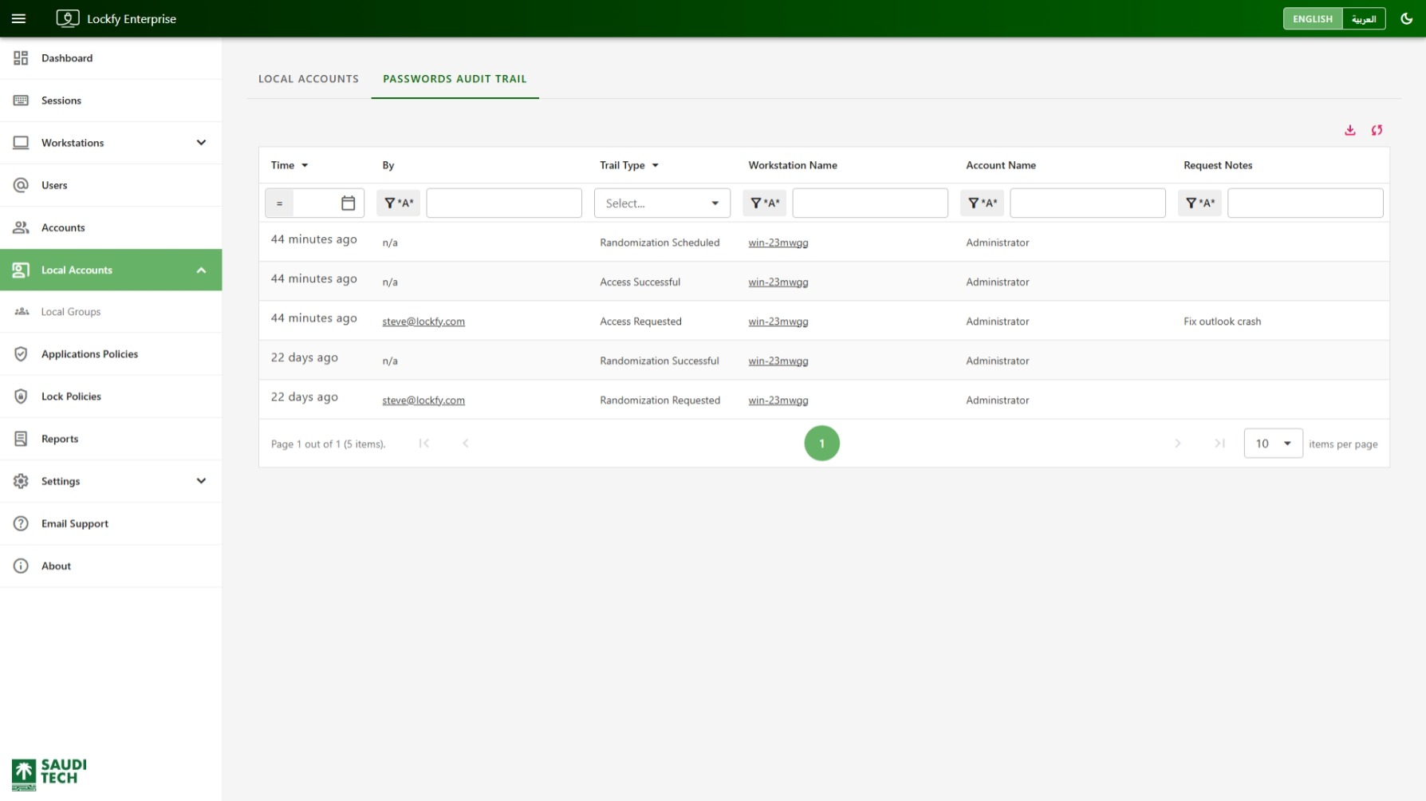Open steve@lockfy.com in Access Requested row
This screenshot has height=801, width=1426.
click(423, 322)
